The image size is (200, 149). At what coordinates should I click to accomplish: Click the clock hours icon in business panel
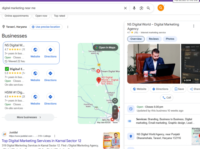tap(131, 109)
